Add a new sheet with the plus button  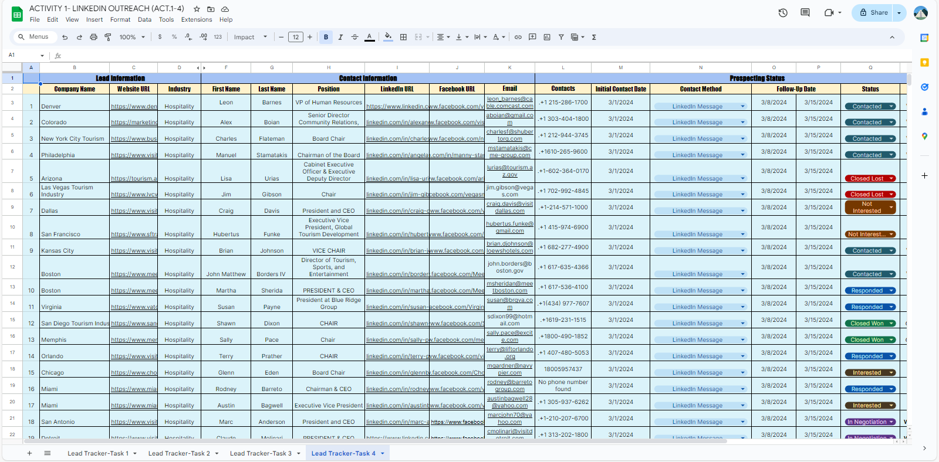(29, 453)
